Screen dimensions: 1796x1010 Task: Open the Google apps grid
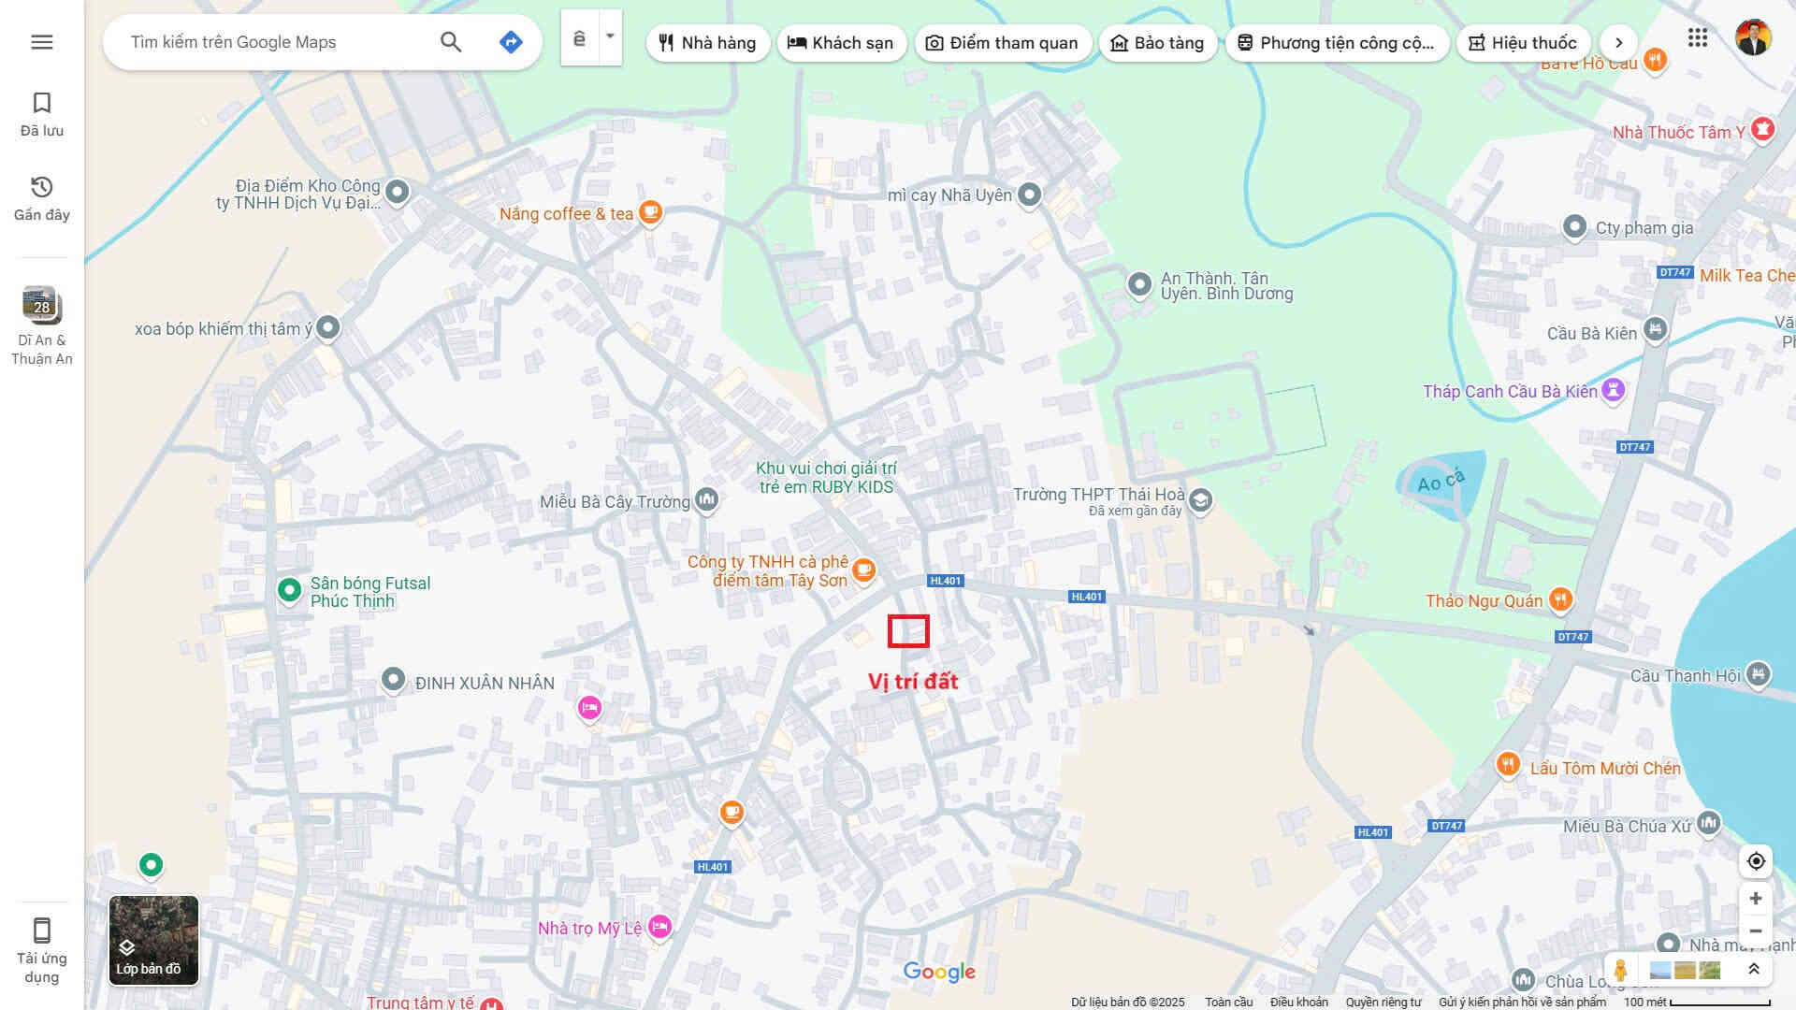pyautogui.click(x=1698, y=38)
